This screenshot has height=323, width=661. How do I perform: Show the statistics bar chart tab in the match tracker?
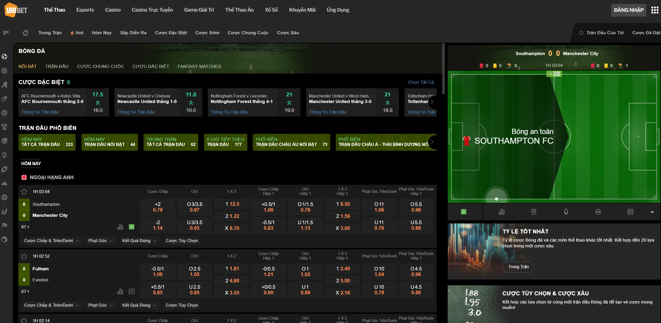(x=502, y=212)
